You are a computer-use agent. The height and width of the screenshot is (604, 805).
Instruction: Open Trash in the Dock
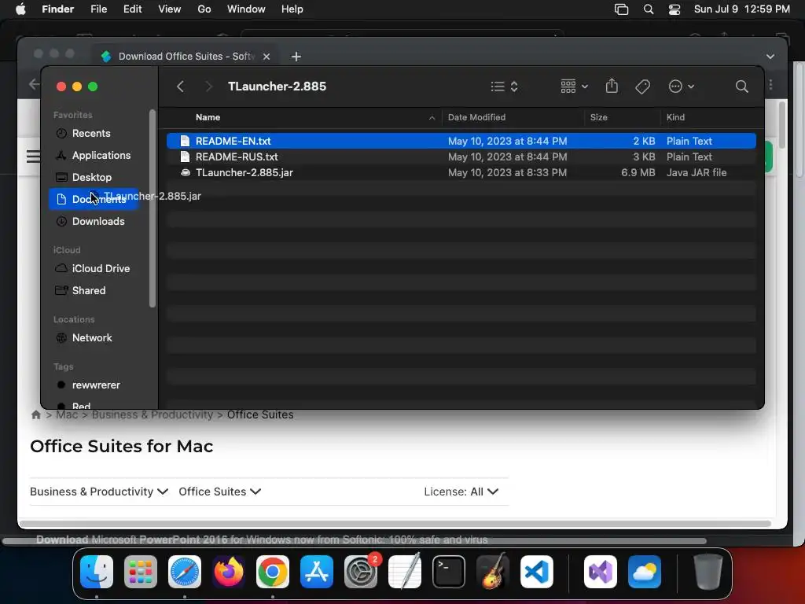tap(708, 572)
